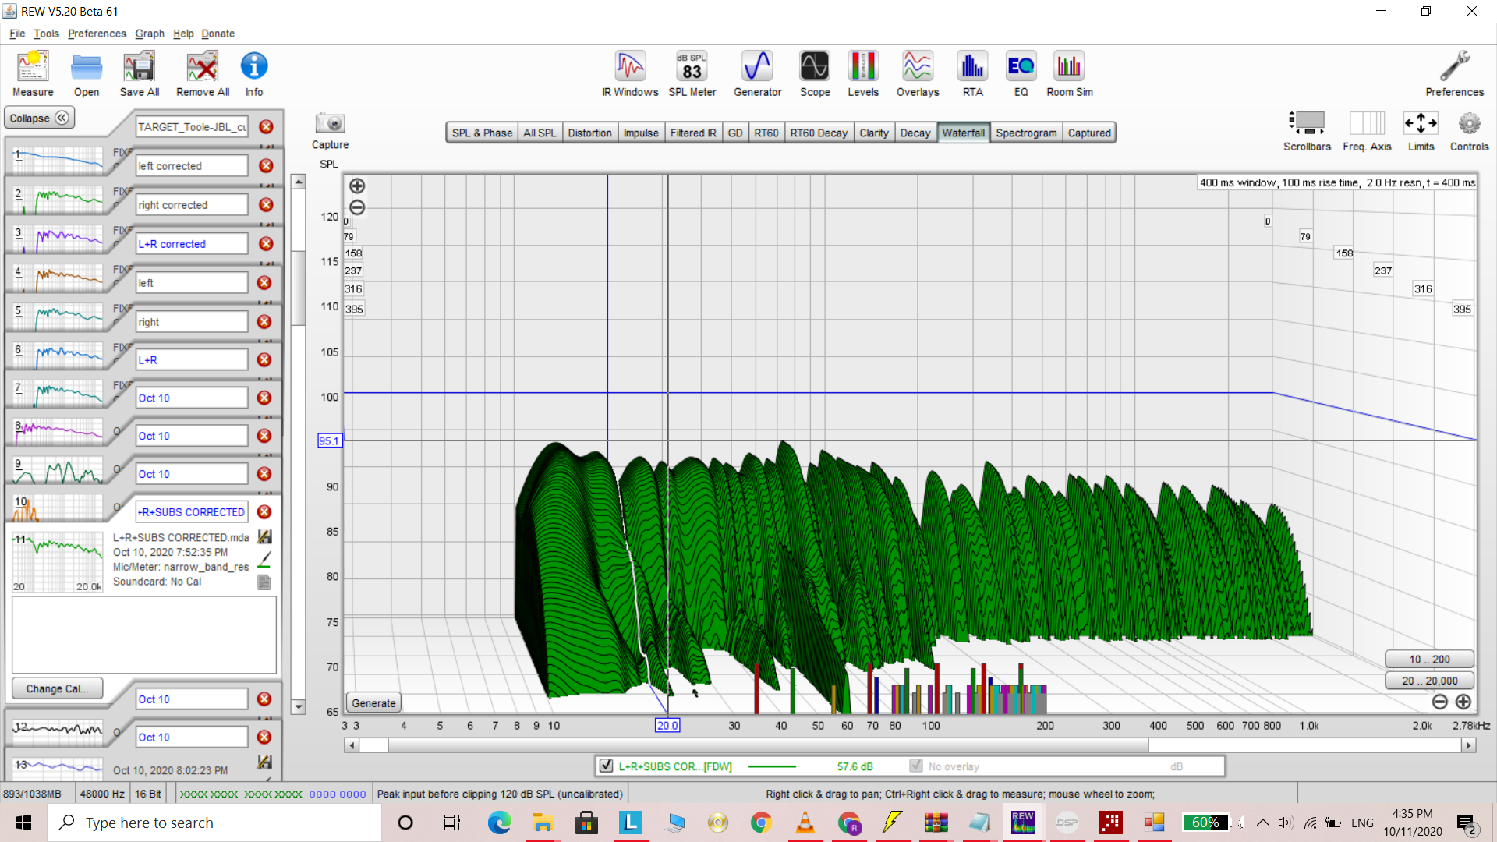Toggle the Freq. Axis mode
Screen dimensions: 1497x842
pos(1367,130)
